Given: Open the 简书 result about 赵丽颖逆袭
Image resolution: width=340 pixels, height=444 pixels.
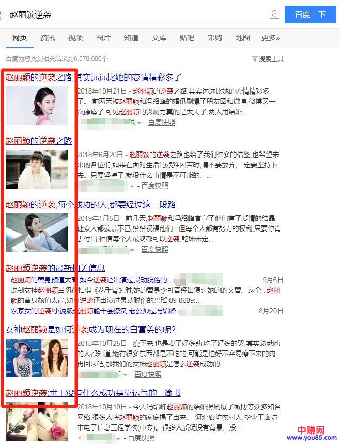Looking at the screenshot, I should click(x=93, y=393).
